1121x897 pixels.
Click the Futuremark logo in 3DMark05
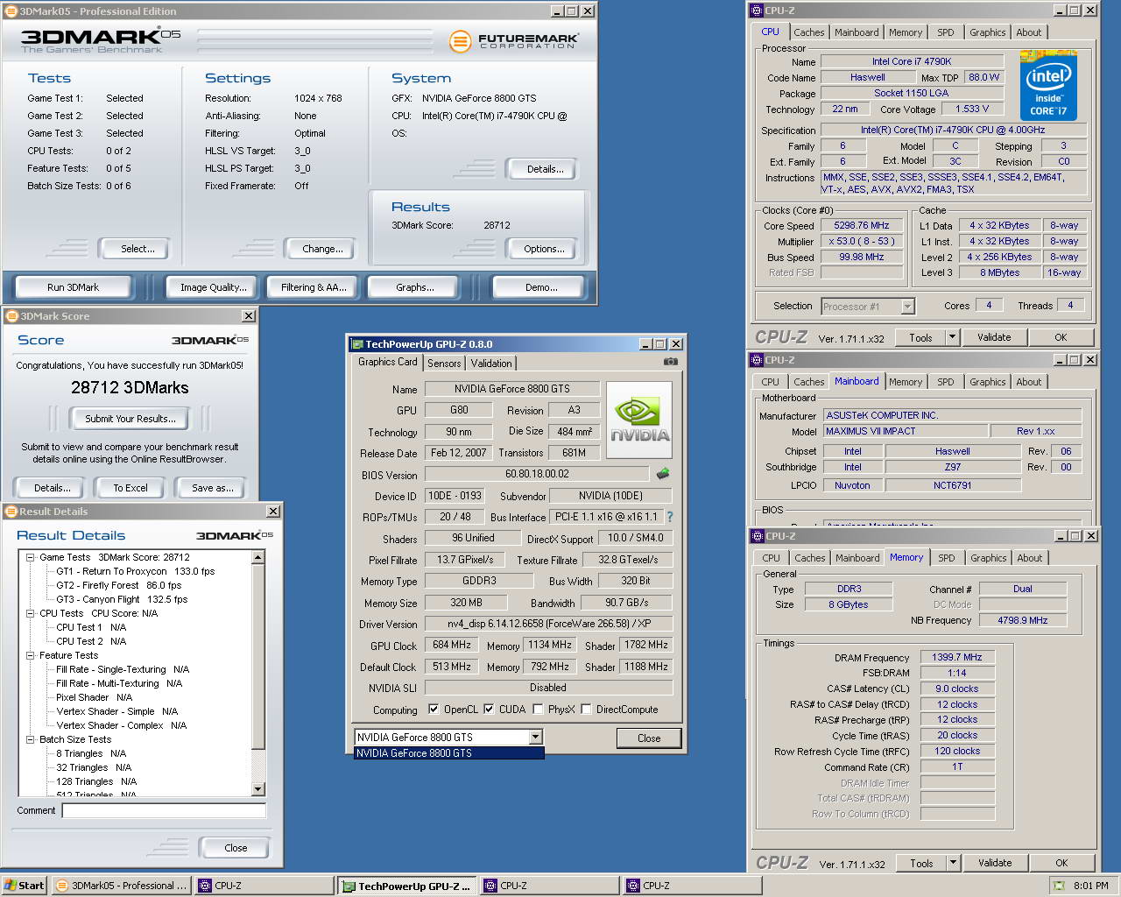514,40
